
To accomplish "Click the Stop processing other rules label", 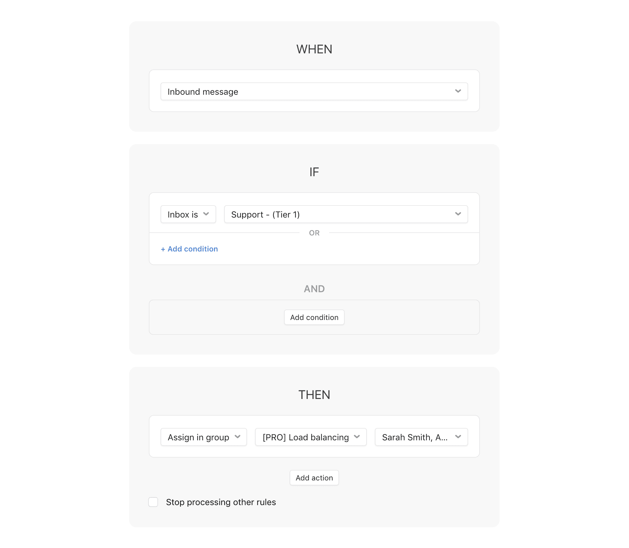I will pyautogui.click(x=221, y=502).
